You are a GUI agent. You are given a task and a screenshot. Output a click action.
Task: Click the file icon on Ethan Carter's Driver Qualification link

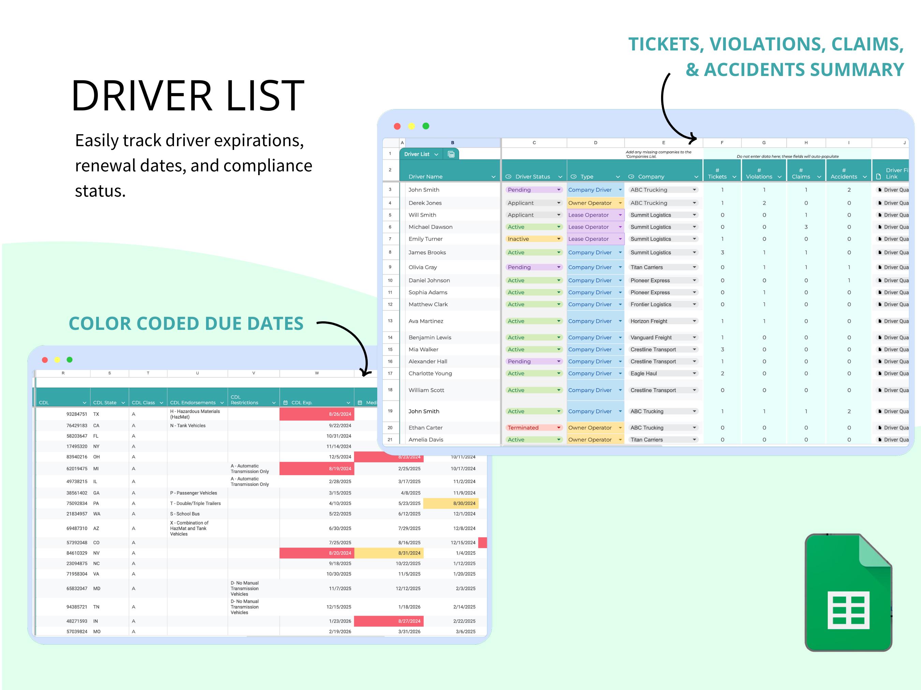(879, 428)
